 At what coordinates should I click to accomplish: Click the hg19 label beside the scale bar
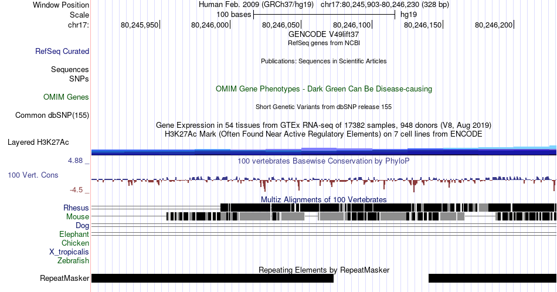tap(409, 15)
